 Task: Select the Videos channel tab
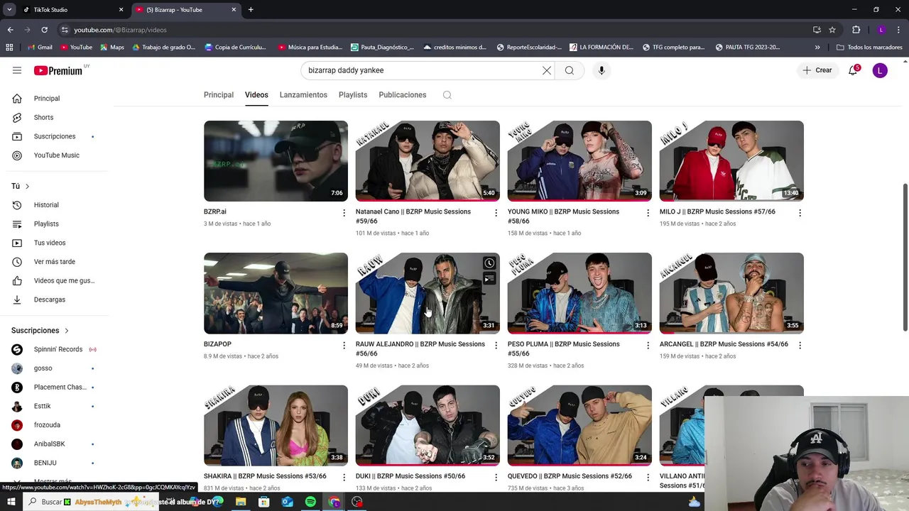[256, 95]
